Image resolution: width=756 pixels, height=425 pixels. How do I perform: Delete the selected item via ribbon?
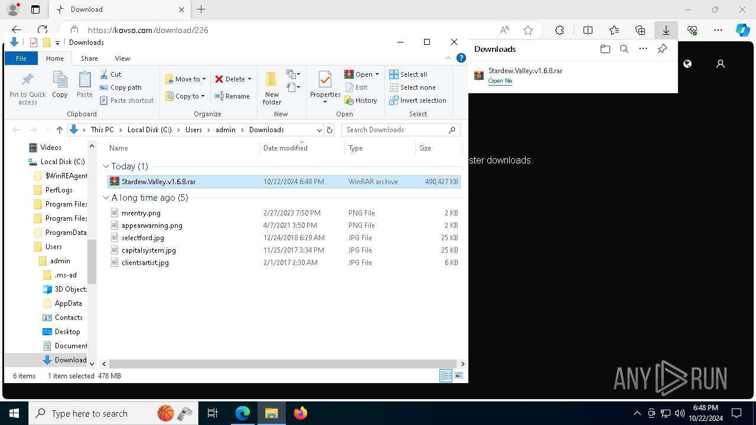[230, 79]
